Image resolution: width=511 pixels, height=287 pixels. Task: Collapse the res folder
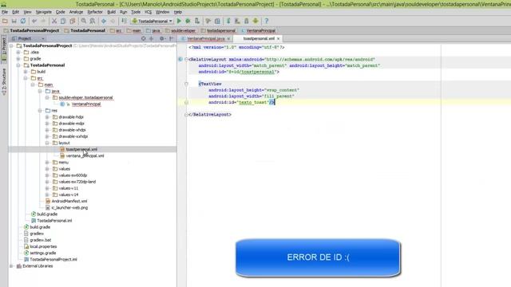(40, 111)
